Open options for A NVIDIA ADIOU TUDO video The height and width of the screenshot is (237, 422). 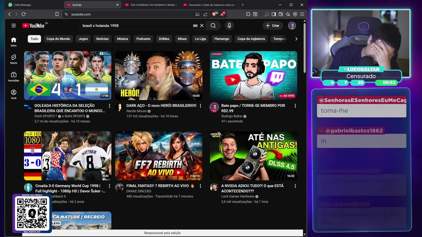pyautogui.click(x=295, y=186)
